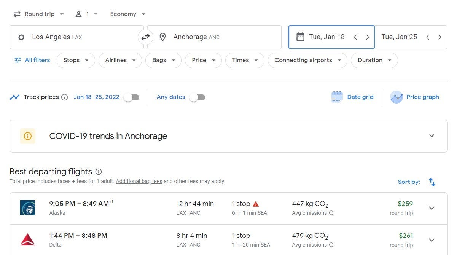Image resolution: width=457 pixels, height=255 pixels.
Task: Click info icon beside Best departing flights
Action: pyautogui.click(x=99, y=172)
